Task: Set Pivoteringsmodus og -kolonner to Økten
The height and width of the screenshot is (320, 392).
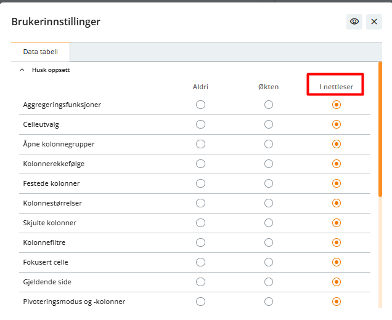Action: pyautogui.click(x=269, y=302)
